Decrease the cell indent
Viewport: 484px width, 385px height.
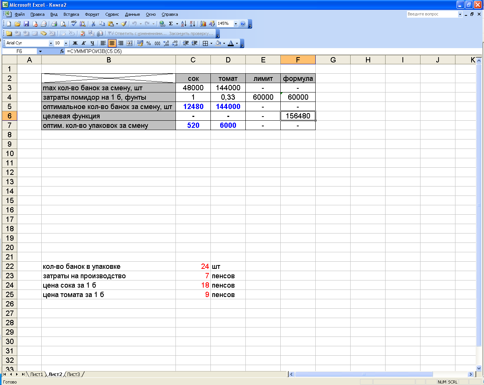186,43
